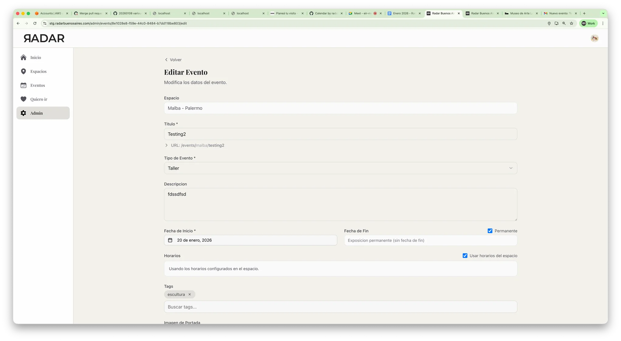
Task: Switch to the Museo de Arte tab
Action: coord(521,13)
